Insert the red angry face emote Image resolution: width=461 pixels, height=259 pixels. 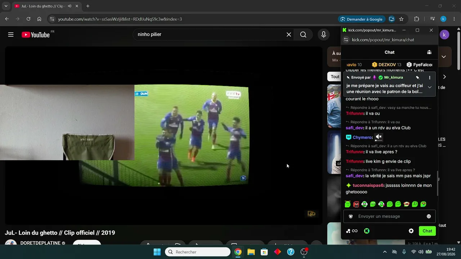tap(356, 204)
